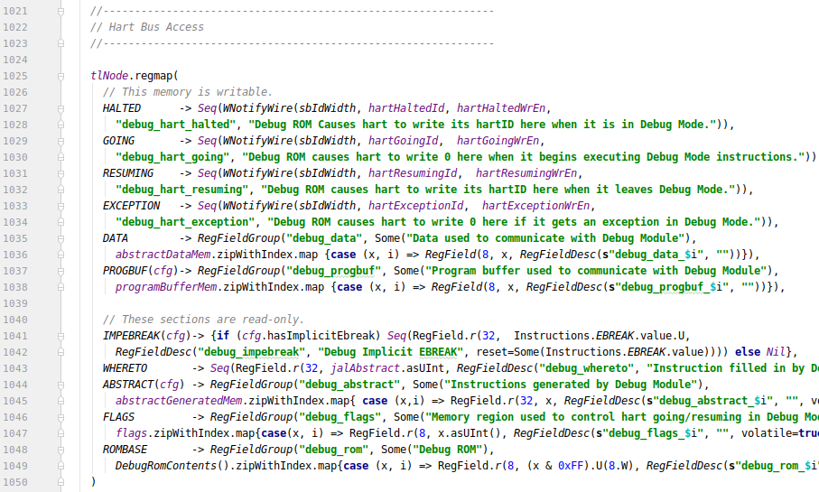Collapse comment block fold marker at line 1021
This screenshot has width=819, height=492.
click(60, 11)
